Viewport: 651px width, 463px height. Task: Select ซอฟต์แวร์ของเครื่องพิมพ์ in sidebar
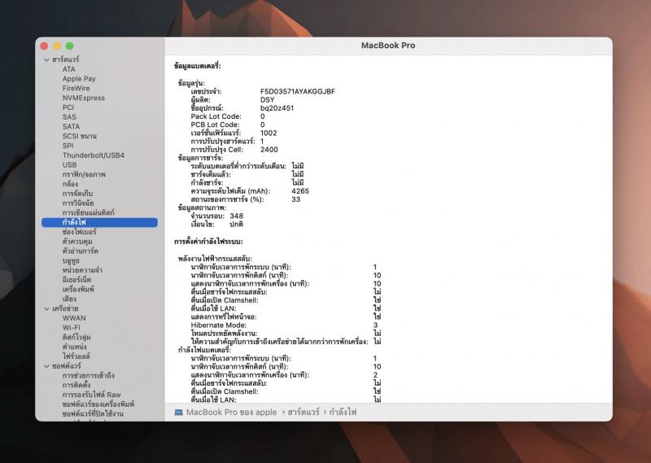(x=98, y=404)
